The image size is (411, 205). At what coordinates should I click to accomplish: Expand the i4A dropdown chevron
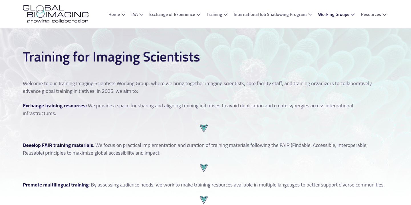(x=141, y=15)
